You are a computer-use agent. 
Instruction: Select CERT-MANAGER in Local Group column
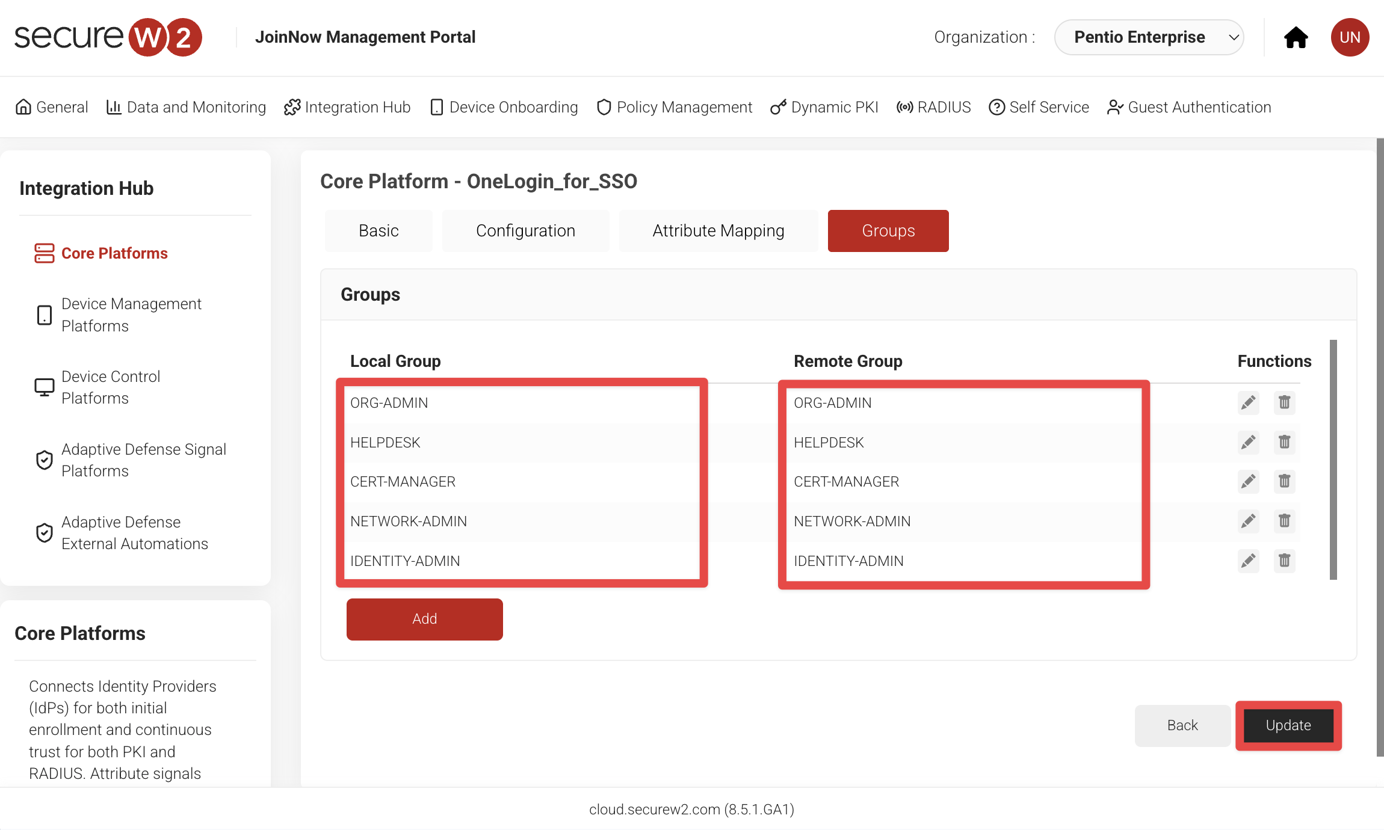(403, 482)
